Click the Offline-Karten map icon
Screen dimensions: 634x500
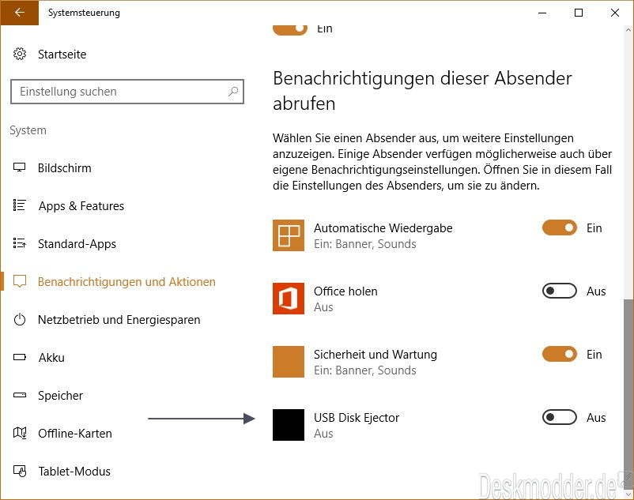(x=20, y=433)
